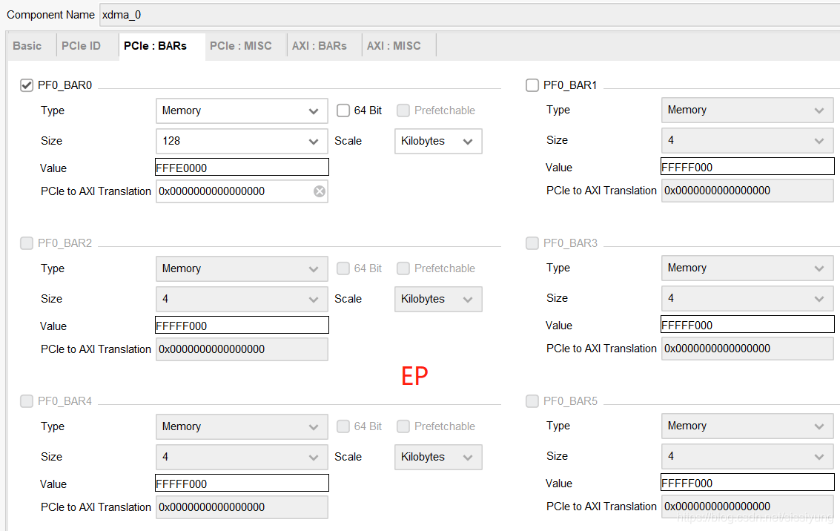Screen dimensions: 840x531
Task: Switch to the Basic tab
Action: [27, 46]
